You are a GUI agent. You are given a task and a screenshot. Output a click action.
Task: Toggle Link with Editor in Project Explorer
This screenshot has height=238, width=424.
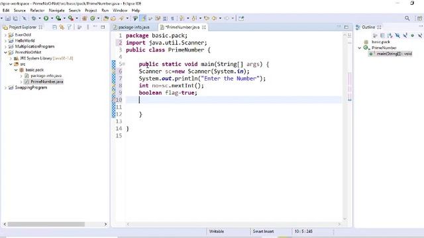pos(62,27)
